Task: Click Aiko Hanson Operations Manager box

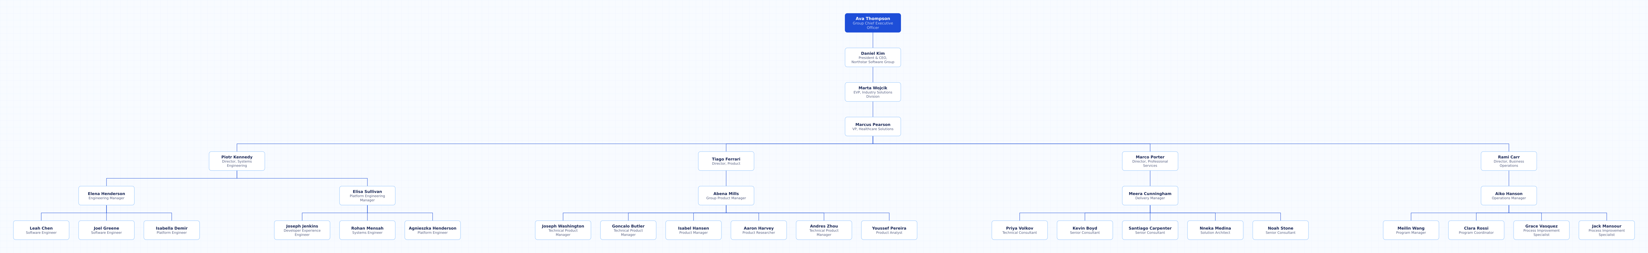Action: click(1509, 196)
